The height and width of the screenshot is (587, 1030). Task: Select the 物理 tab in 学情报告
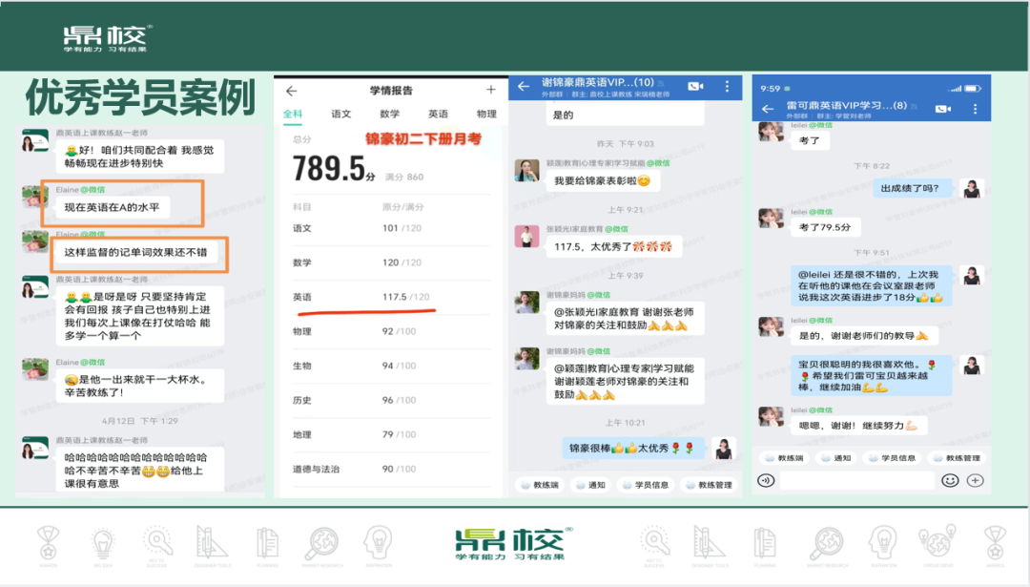click(x=488, y=114)
